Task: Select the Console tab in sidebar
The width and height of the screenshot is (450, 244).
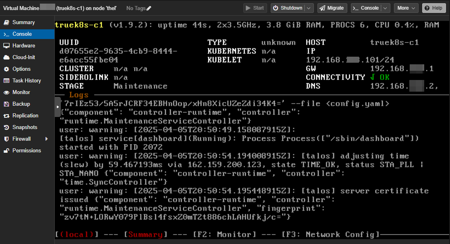Action: point(22,34)
